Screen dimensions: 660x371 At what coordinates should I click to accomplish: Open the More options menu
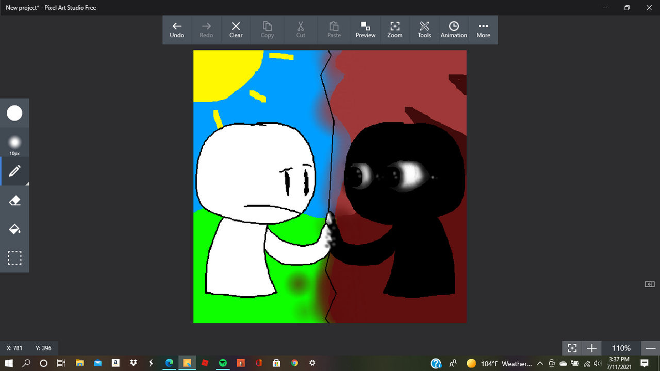[483, 29]
